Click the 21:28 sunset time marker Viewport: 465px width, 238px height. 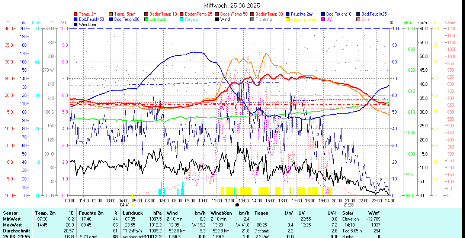349,205
